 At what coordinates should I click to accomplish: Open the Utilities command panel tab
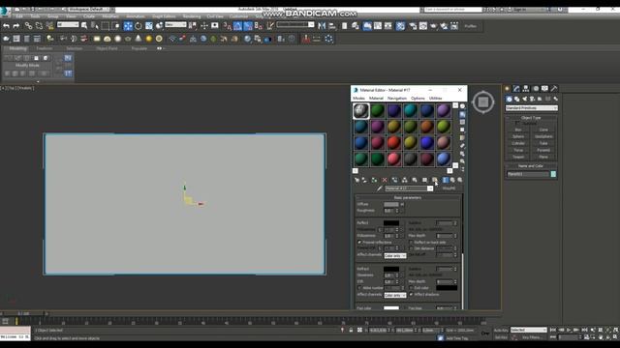tap(554, 88)
